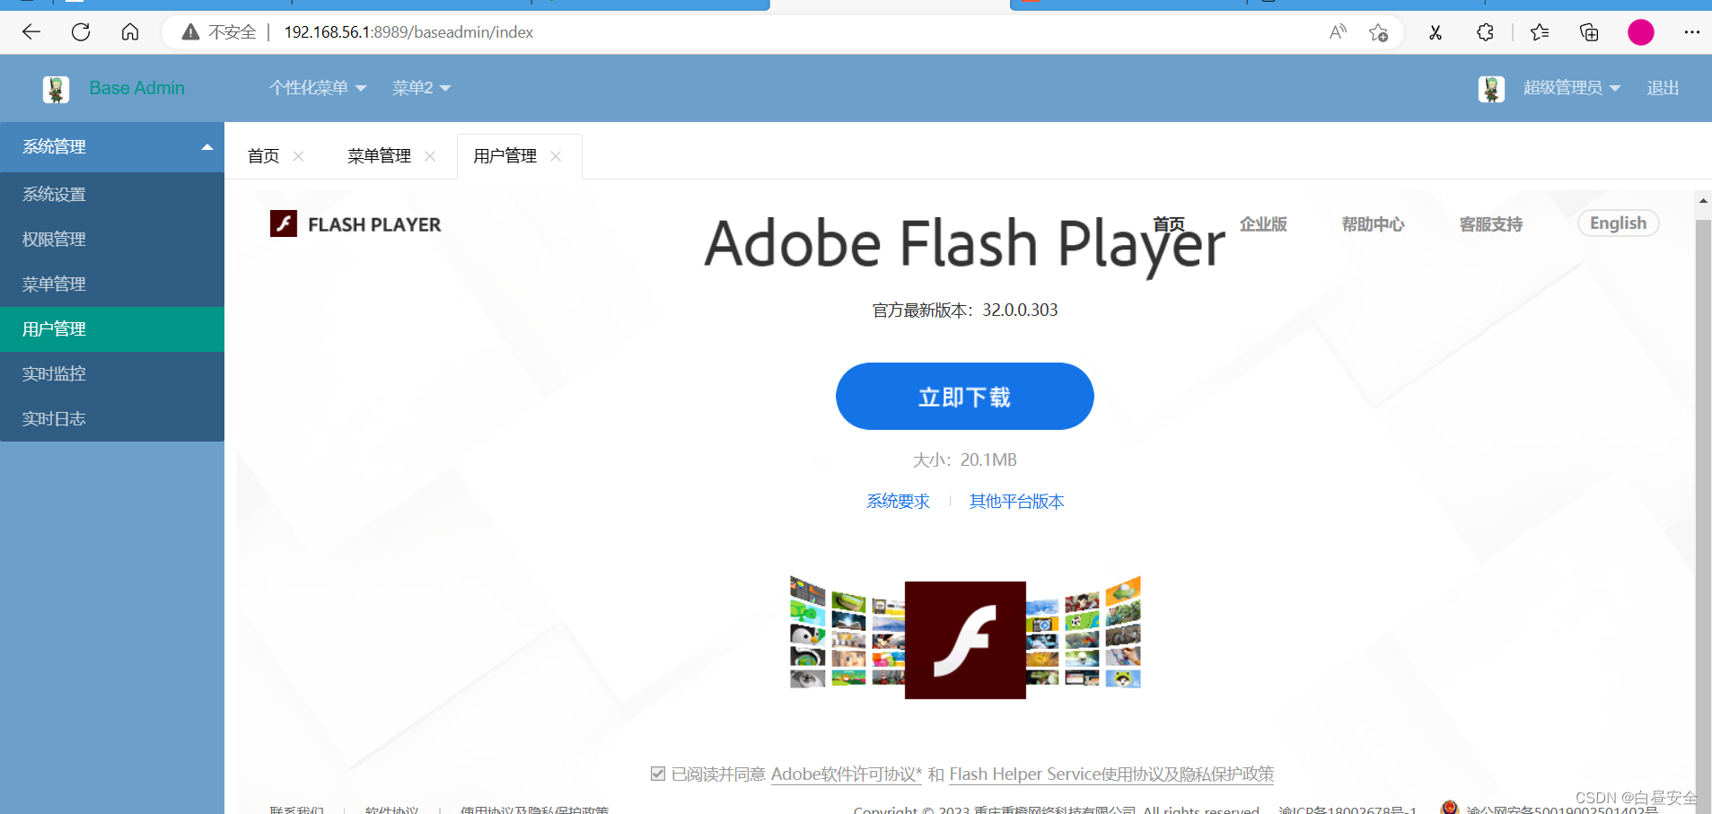The image size is (1712, 814).
Task: Click the 退出 logout link
Action: pyautogui.click(x=1663, y=88)
